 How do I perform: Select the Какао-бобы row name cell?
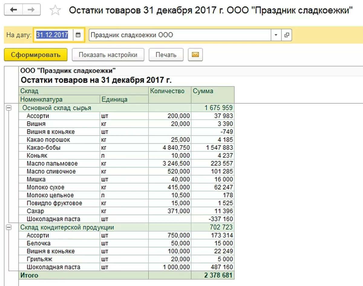(44, 148)
